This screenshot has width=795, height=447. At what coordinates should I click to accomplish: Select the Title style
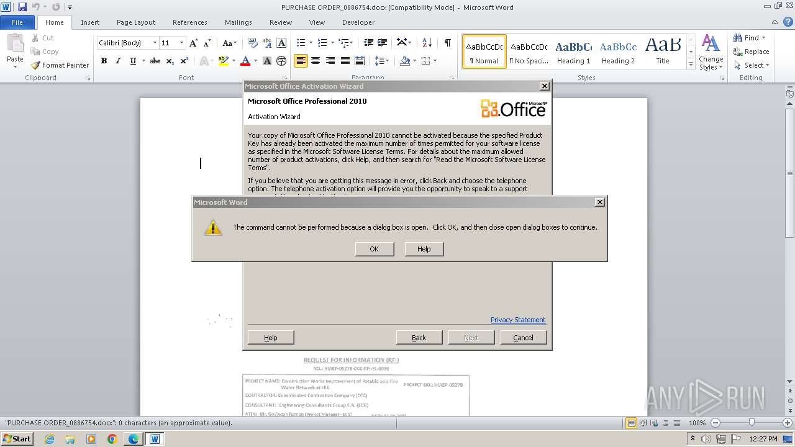coord(663,52)
